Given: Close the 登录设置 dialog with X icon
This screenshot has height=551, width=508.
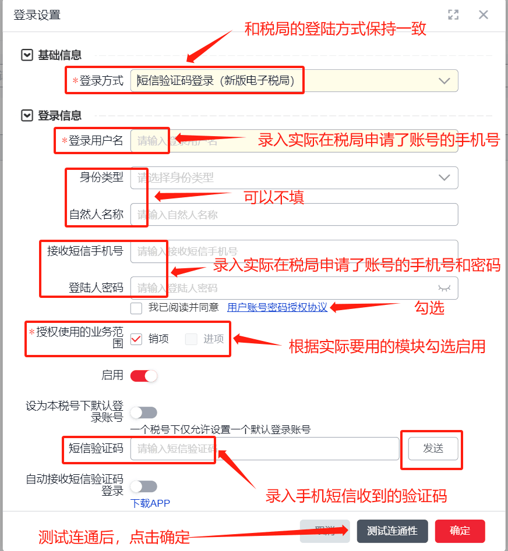Looking at the screenshot, I should point(484,15).
